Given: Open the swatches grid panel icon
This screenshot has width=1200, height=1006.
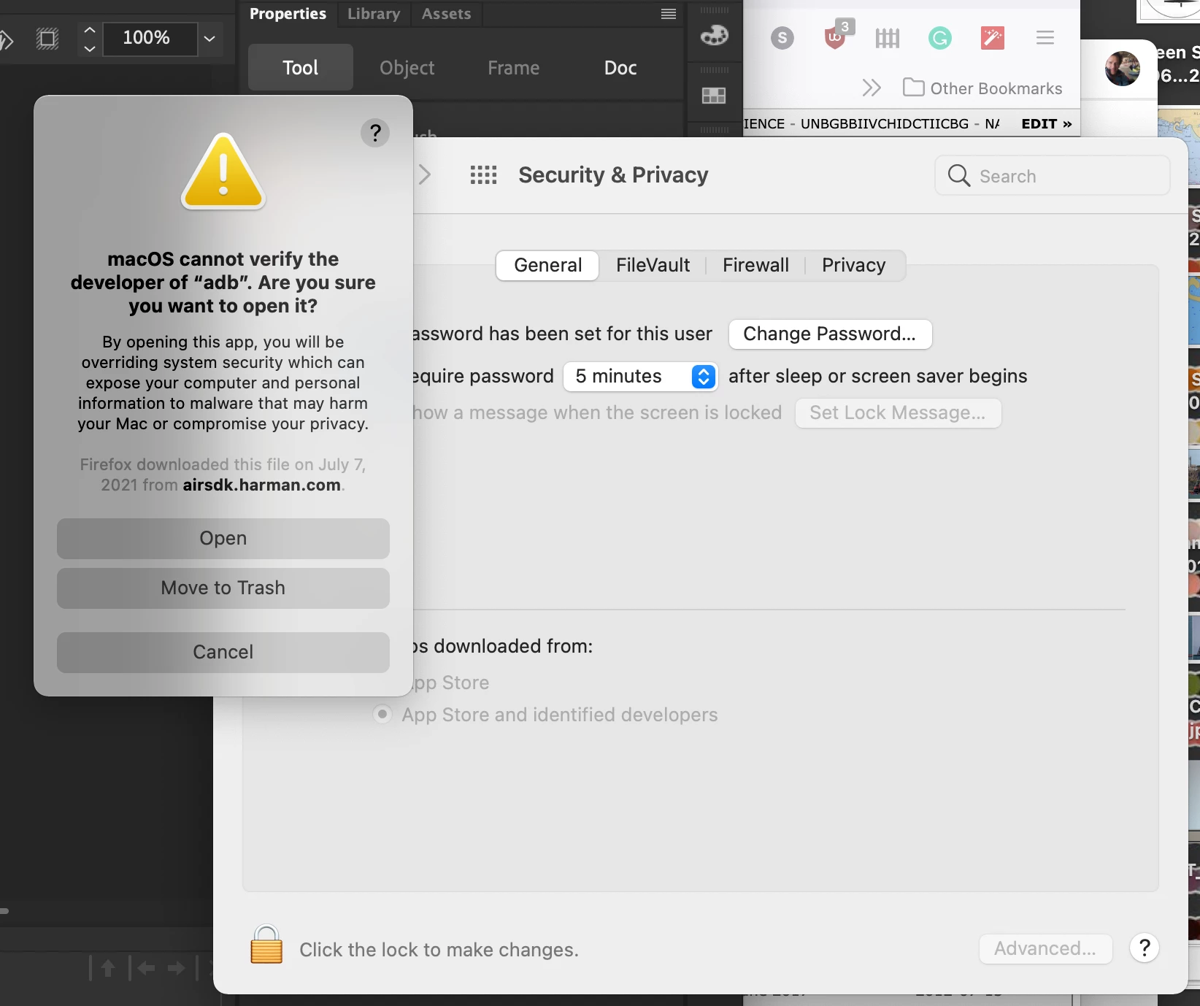Looking at the screenshot, I should point(714,96).
